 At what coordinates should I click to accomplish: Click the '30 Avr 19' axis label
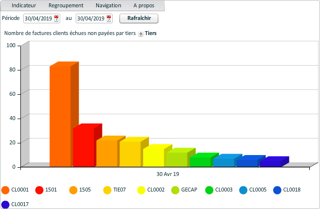click(168, 174)
